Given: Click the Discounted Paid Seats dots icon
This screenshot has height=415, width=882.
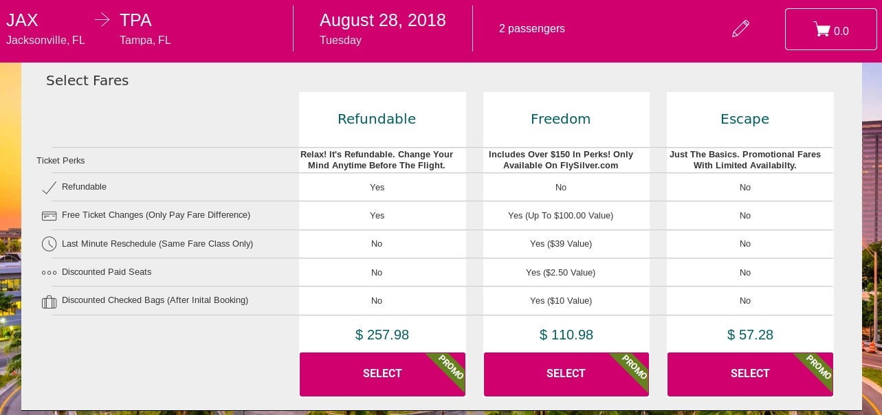Looking at the screenshot, I should (49, 273).
